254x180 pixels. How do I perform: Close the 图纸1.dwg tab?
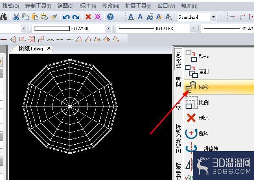pyautogui.click(x=49, y=48)
